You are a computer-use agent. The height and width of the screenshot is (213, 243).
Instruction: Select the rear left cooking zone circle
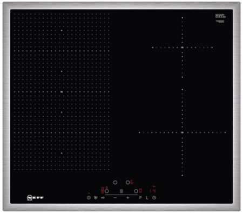coord(115,182)
